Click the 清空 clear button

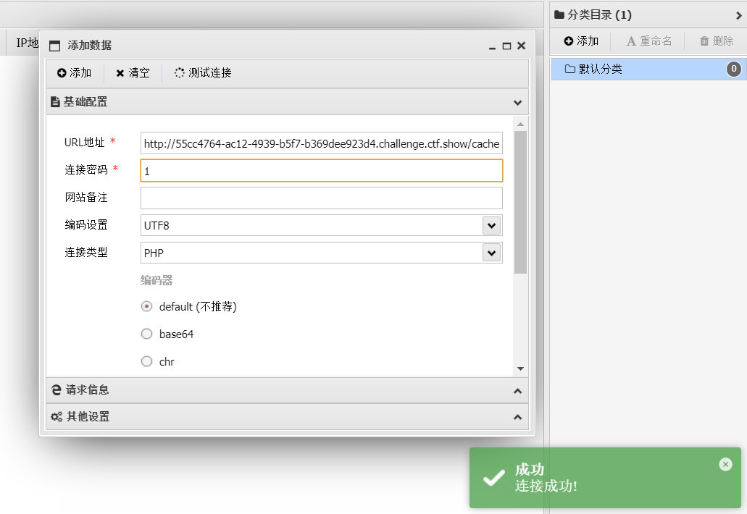point(133,73)
